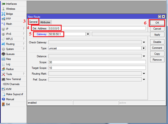Screen dimensions: 168x124
Task: Expand the Routing Mark dropdown
Action: [144, 74]
